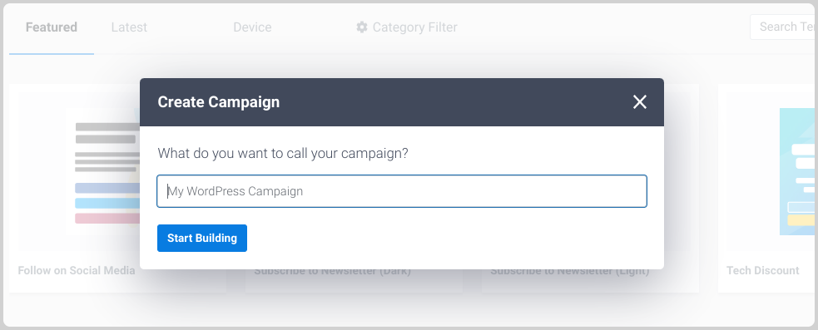Click blue bar in Social Media thumbnail
Viewport: 818px width, 330px height.
[107, 204]
